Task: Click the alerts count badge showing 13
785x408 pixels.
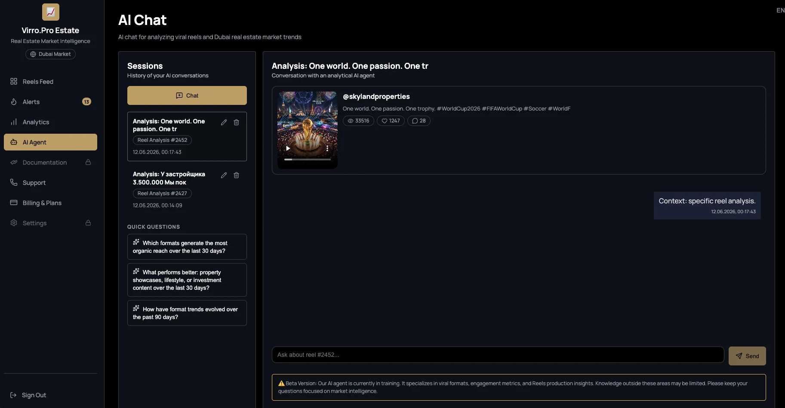Action: pos(86,102)
